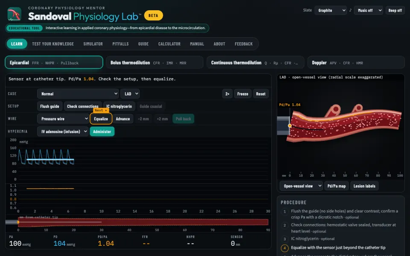The height and width of the screenshot is (256, 410).
Task: Click the Equalize button
Action: tap(101, 119)
